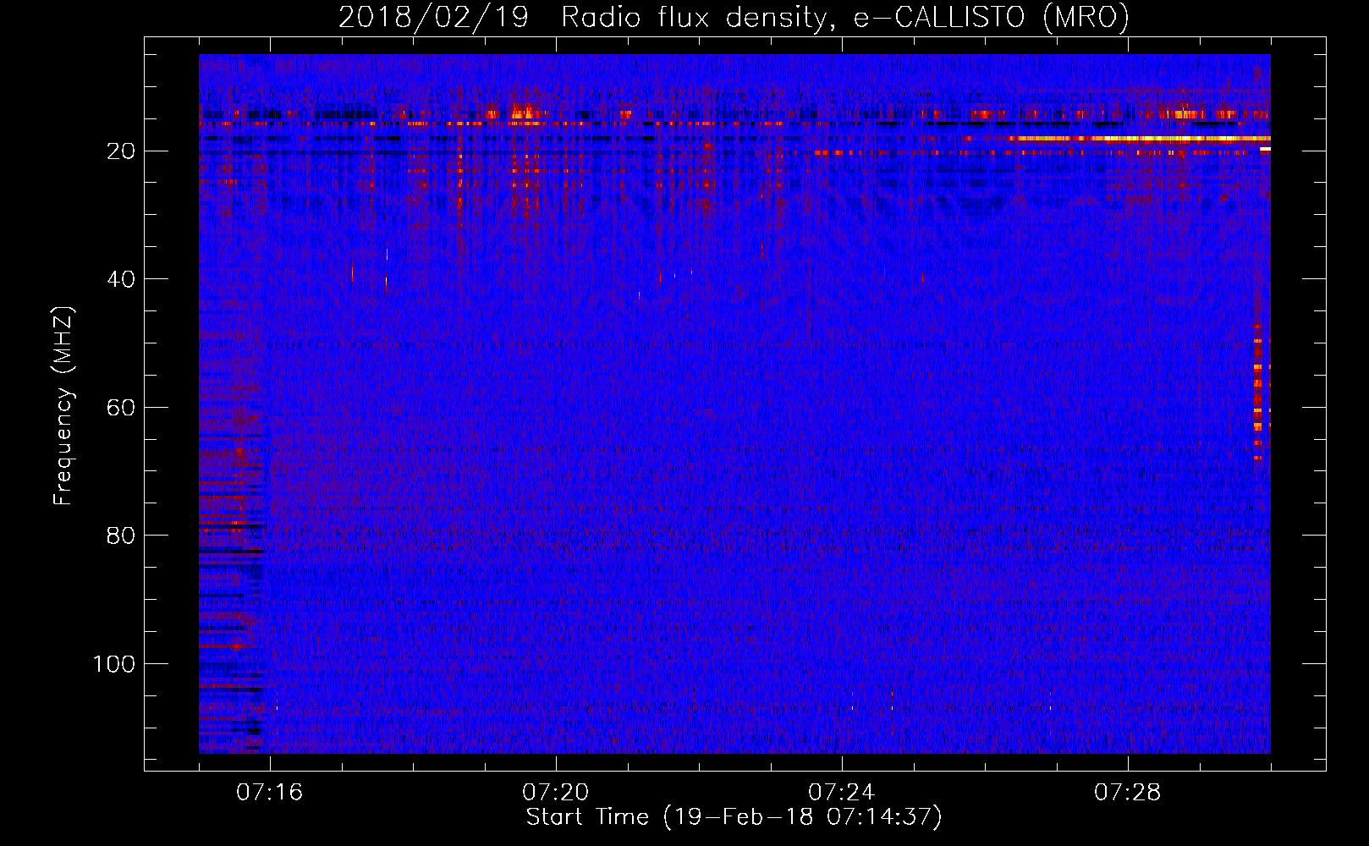Click the 'Start Time (19-Feb-18 07:14:37)' label

coord(734,817)
